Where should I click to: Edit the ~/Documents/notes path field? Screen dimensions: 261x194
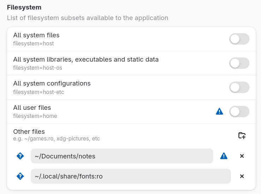[x=122, y=156]
